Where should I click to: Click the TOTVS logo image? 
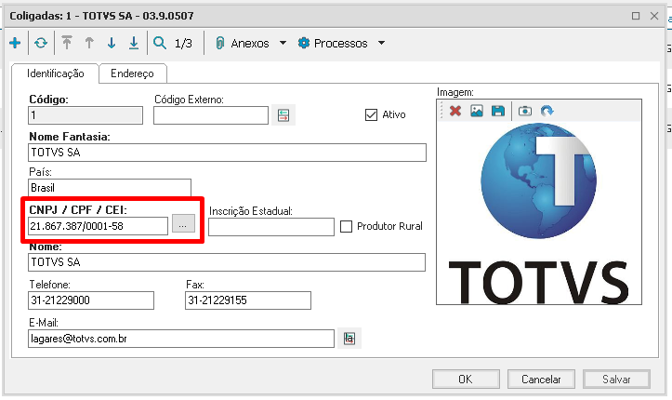[x=539, y=213]
